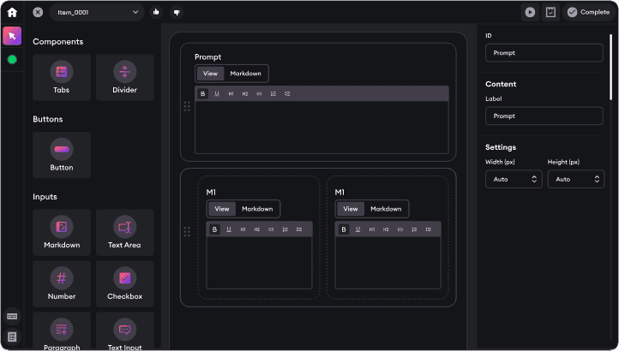The image size is (619, 351).
Task: Open the Item_0001 dropdown
Action: tap(97, 12)
